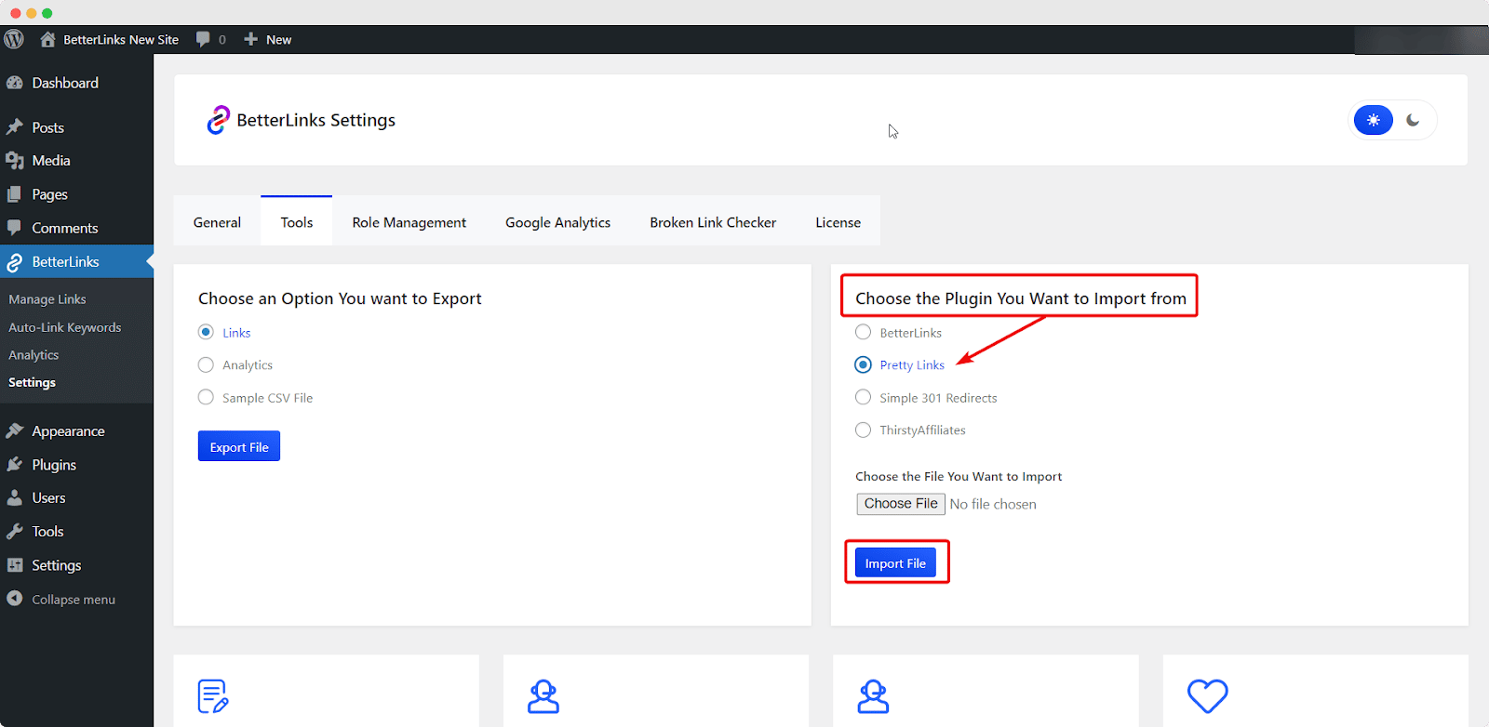Click the second support agent icon card

(x=873, y=696)
